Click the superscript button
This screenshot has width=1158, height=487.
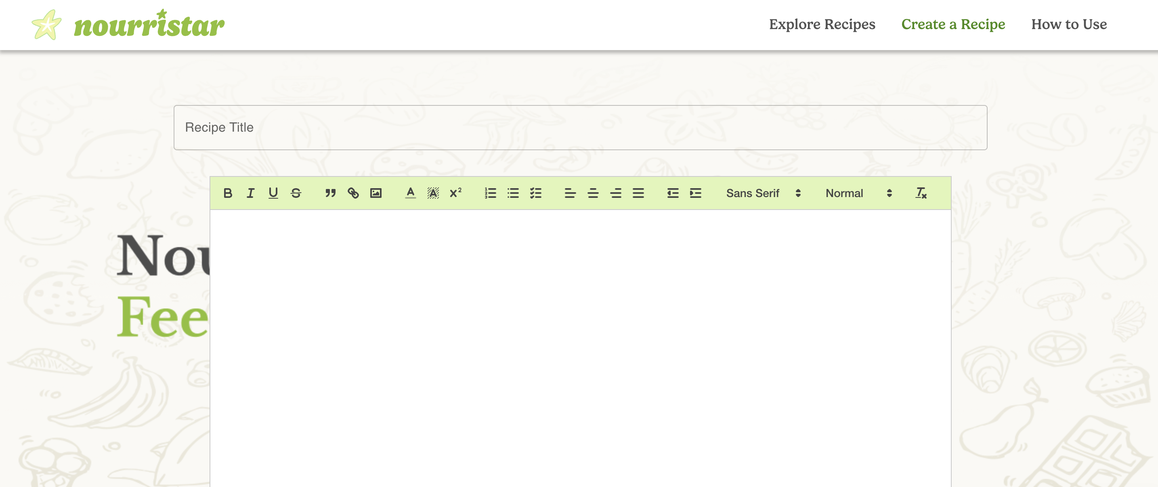(x=455, y=193)
